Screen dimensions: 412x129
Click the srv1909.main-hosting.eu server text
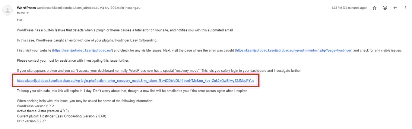[122, 8]
